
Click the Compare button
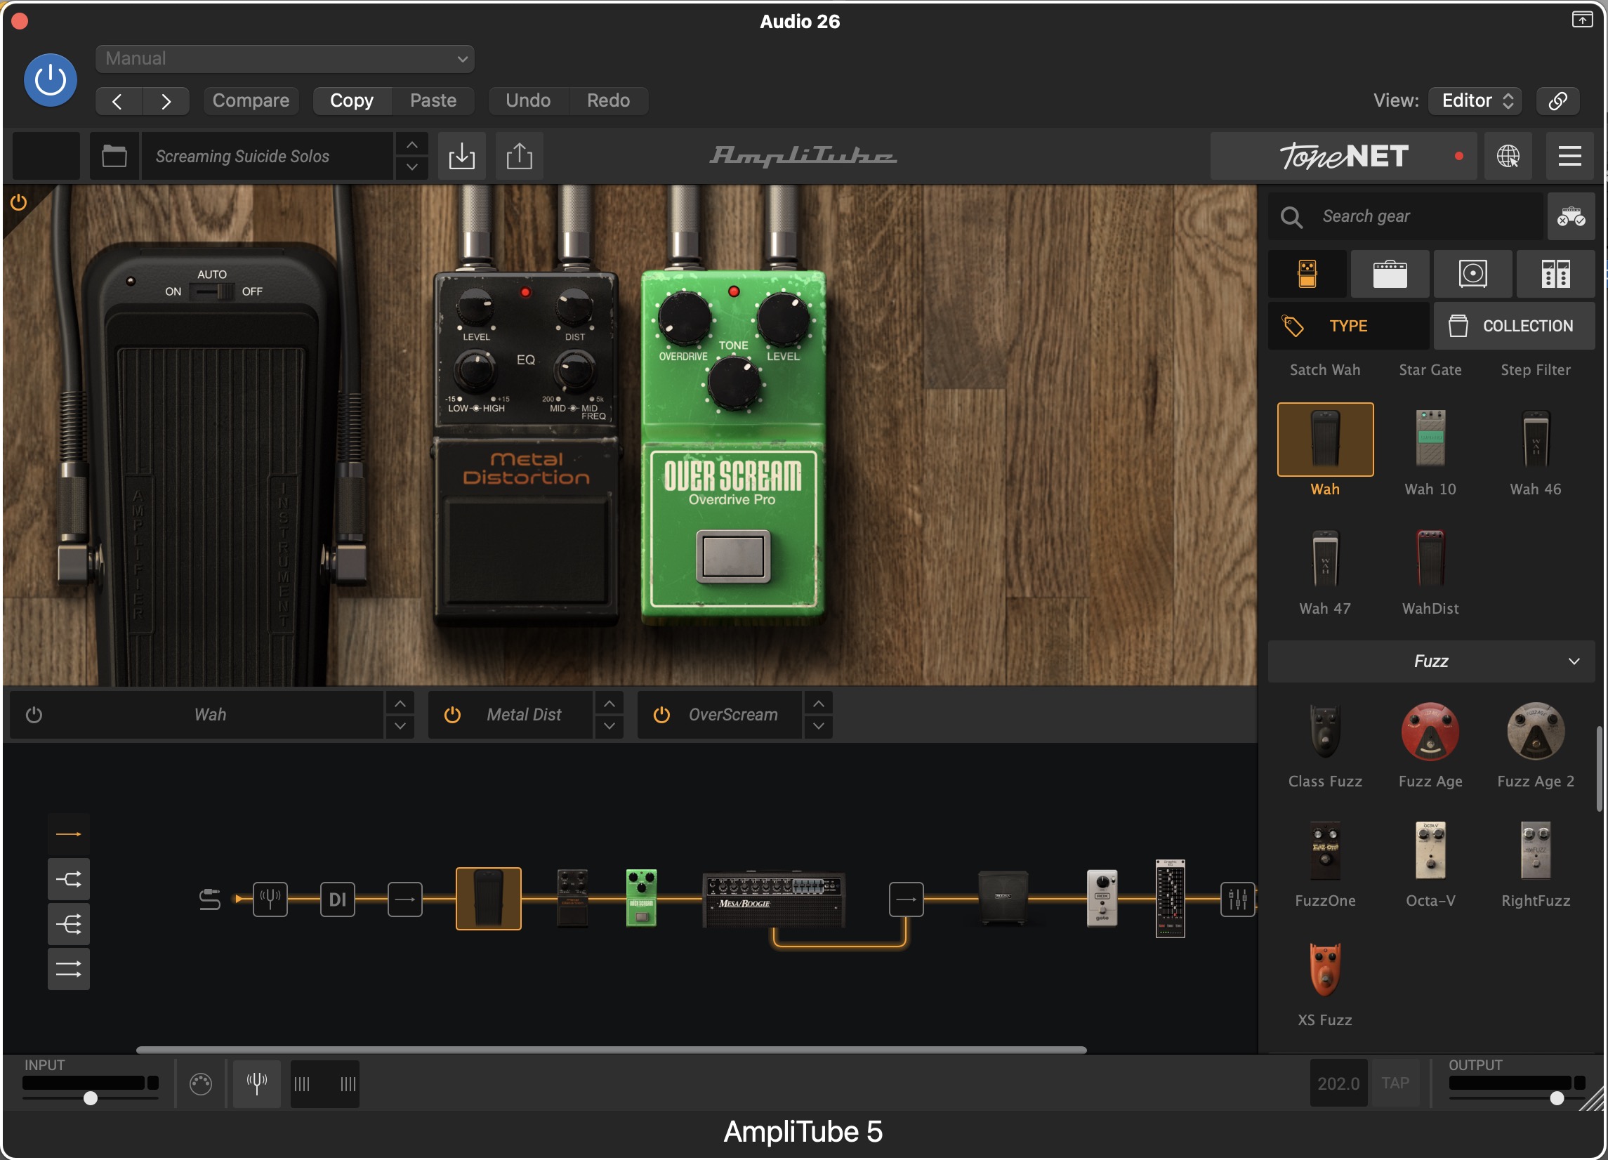pyautogui.click(x=250, y=100)
